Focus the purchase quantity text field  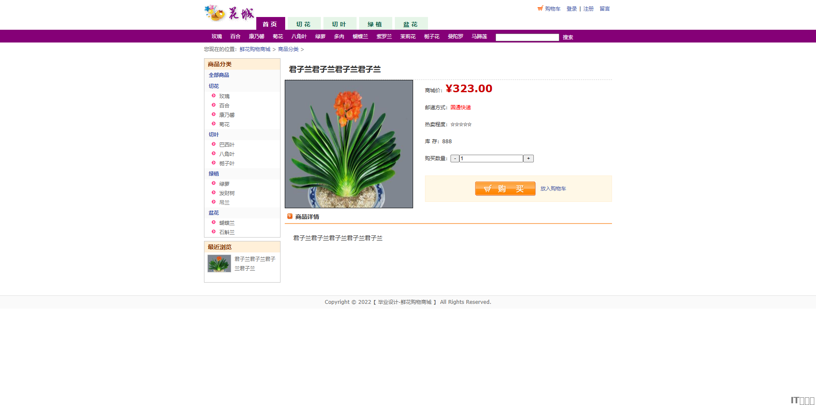[x=491, y=159]
